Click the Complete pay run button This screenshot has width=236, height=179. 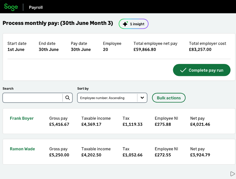pos(202,70)
